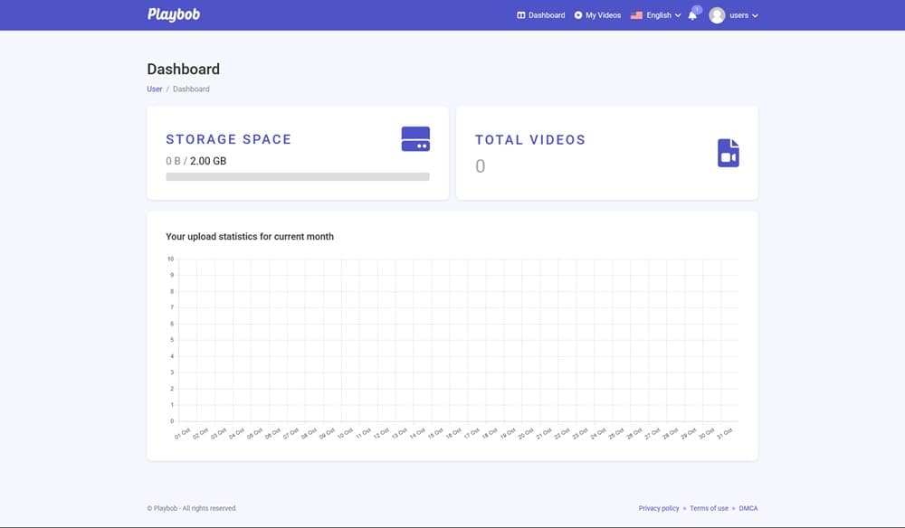Image resolution: width=905 pixels, height=528 pixels.
Task: Click the User breadcrumb link
Action: point(155,89)
